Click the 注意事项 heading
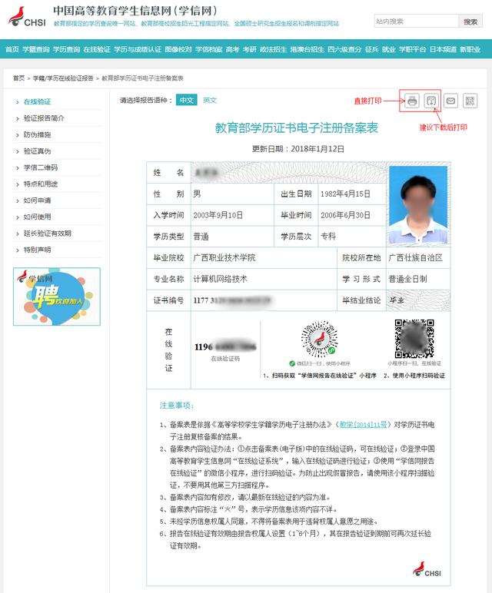Screen dimensions: 492x593 pos(176,406)
